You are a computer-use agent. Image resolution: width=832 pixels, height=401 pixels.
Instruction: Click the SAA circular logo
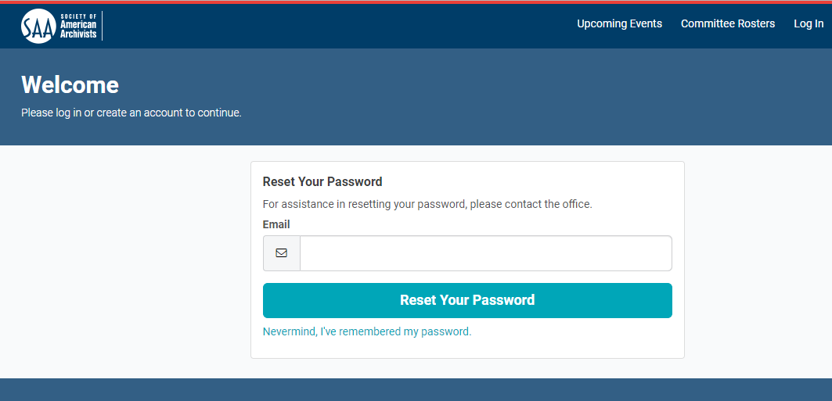[38, 26]
